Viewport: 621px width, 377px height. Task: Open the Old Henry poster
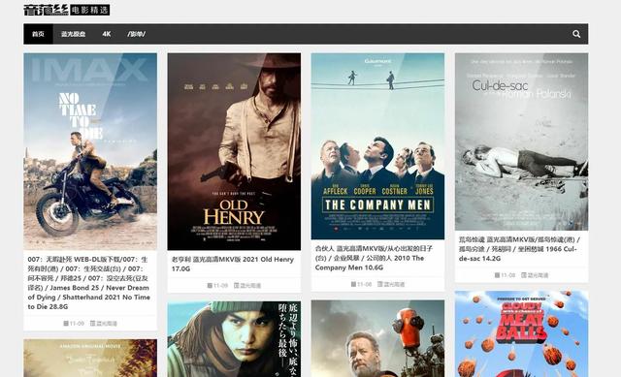234,151
